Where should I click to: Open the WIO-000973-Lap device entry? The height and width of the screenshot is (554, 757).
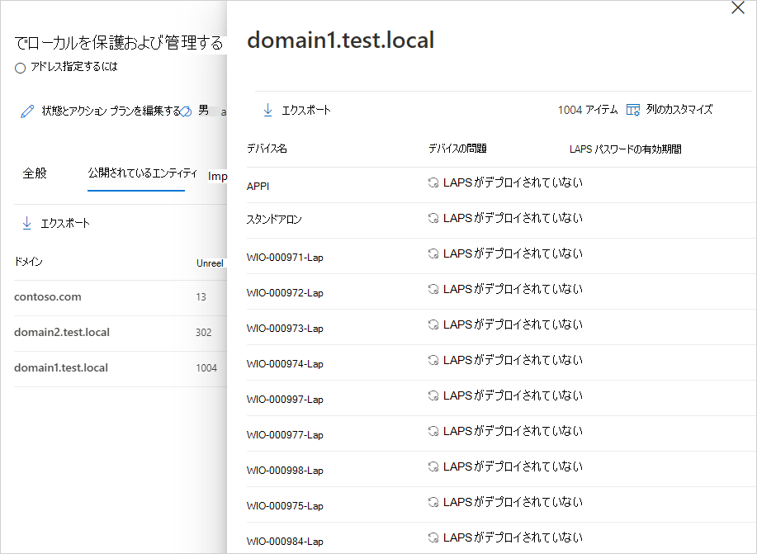point(285,329)
